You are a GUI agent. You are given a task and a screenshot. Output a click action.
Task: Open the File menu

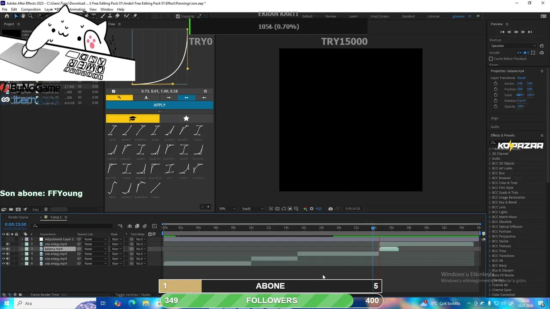[5, 9]
